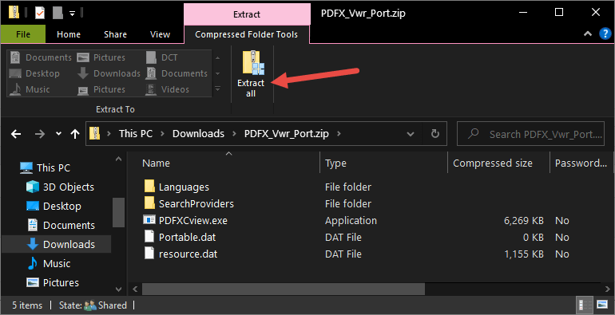Collapse the ribbon with the chevron
The image size is (615, 315).
coord(588,34)
